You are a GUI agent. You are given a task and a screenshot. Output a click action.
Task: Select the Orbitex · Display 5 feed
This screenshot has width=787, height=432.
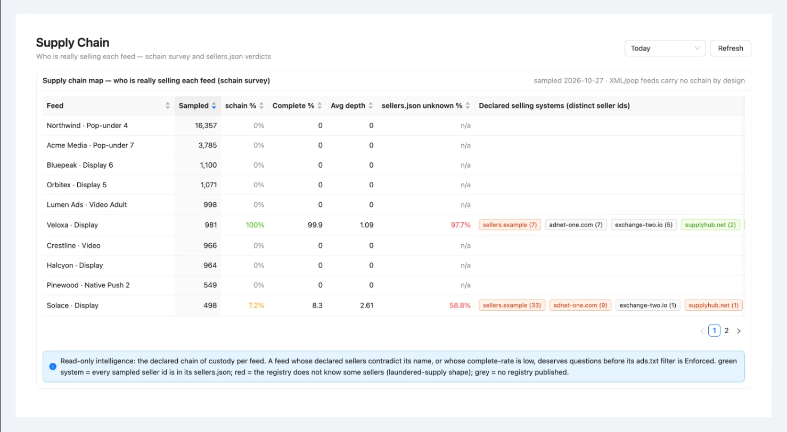point(77,185)
